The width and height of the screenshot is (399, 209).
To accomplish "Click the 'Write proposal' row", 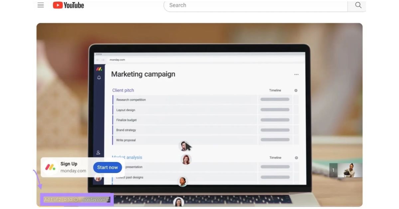I will pyautogui.click(x=185, y=140).
